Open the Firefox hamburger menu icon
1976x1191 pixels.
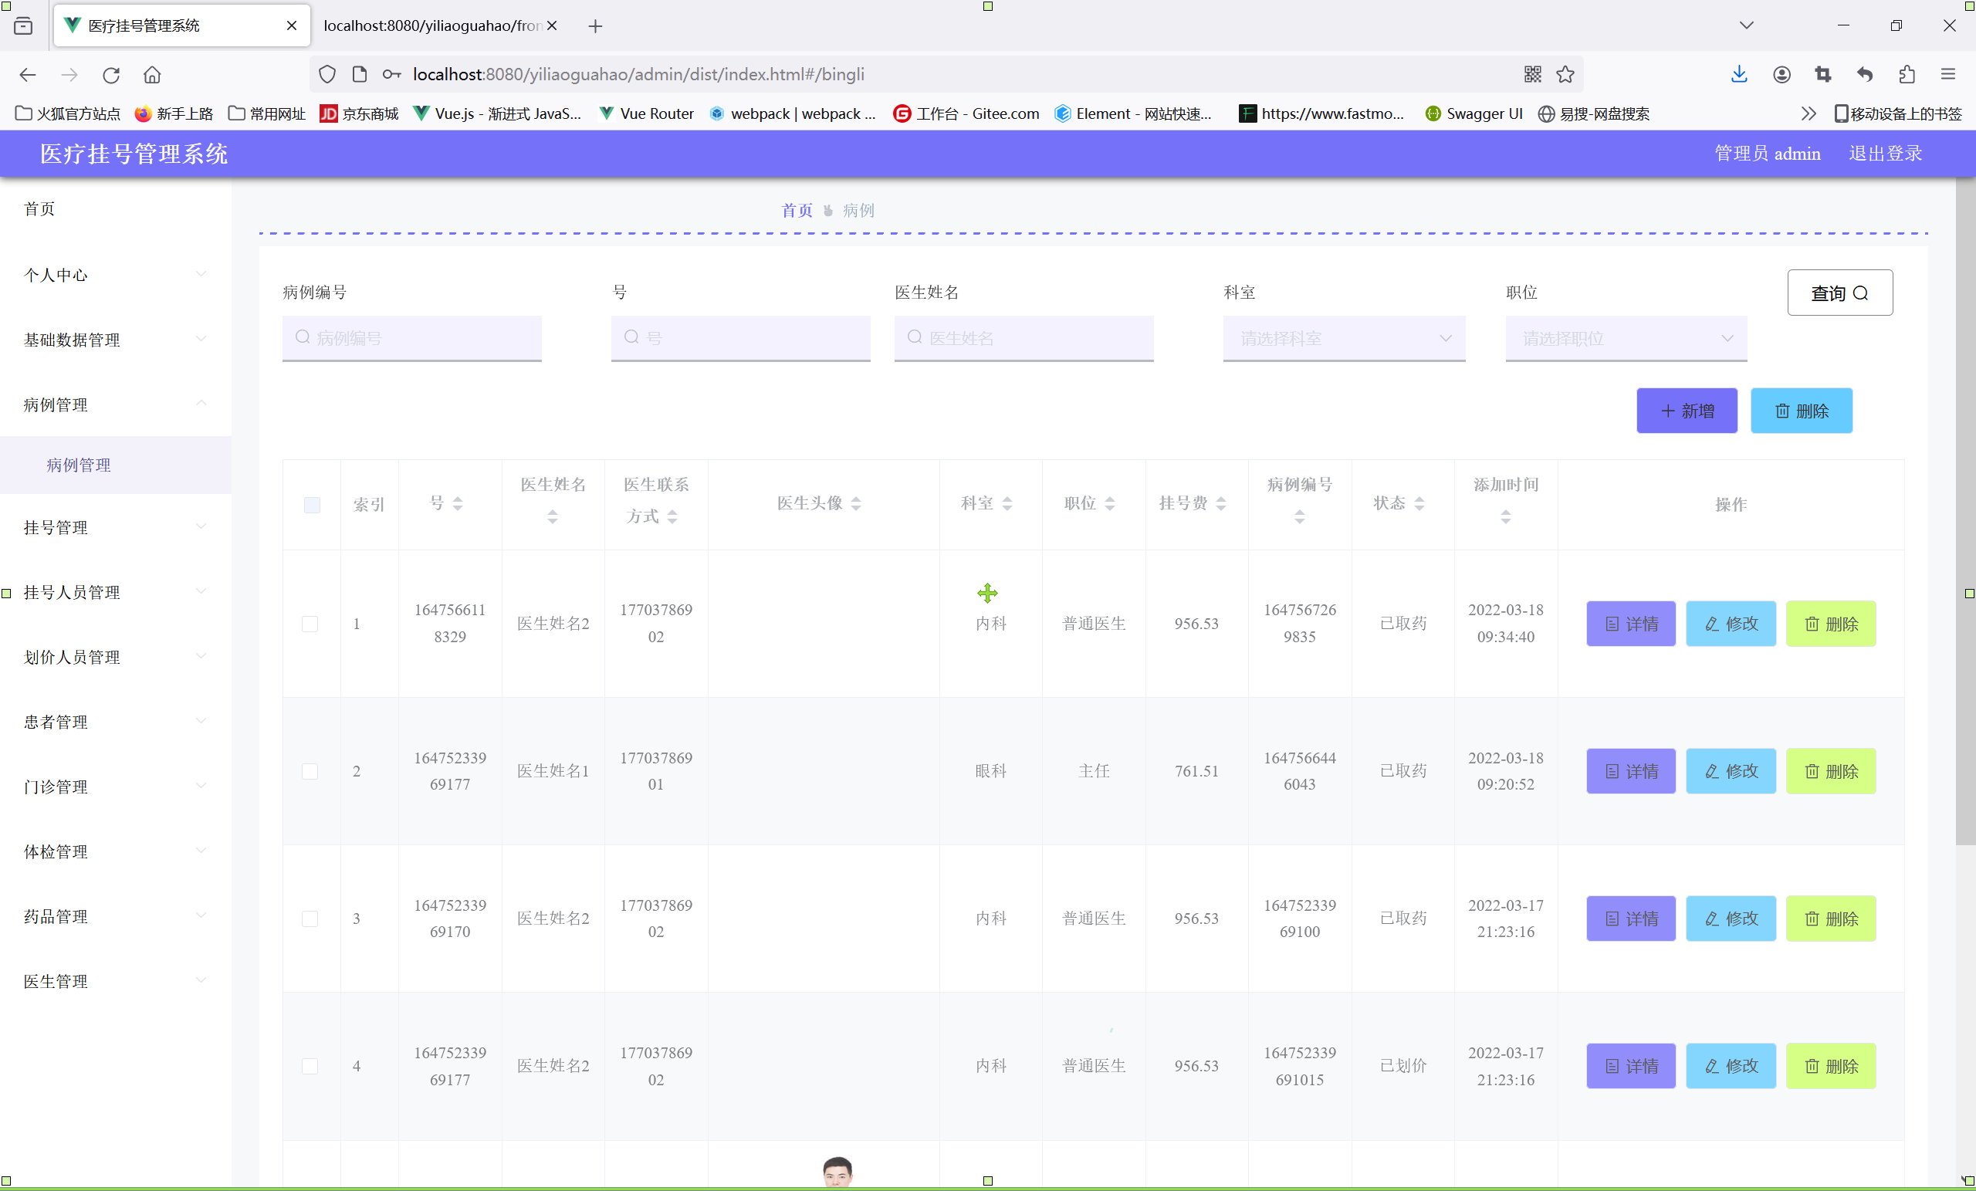pyautogui.click(x=1948, y=75)
